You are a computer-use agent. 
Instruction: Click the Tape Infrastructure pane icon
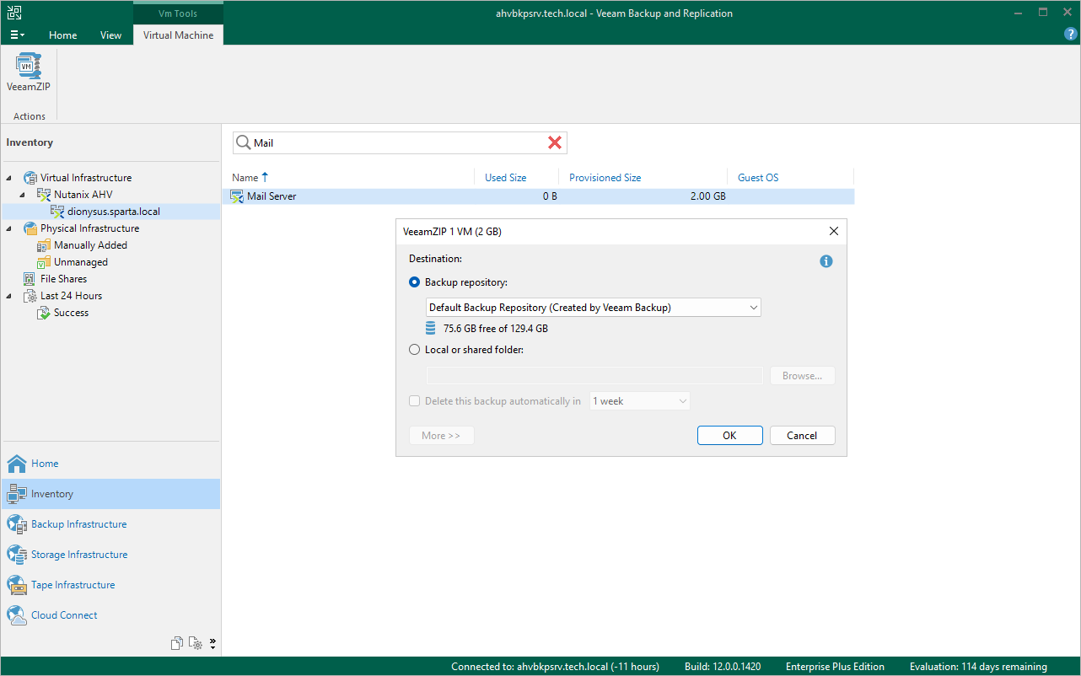point(17,585)
